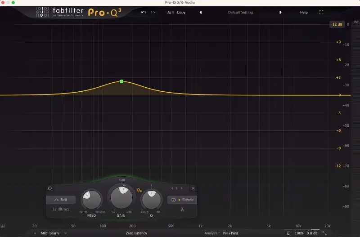
Task: Select the green EQ band node on curve
Action: [121, 81]
